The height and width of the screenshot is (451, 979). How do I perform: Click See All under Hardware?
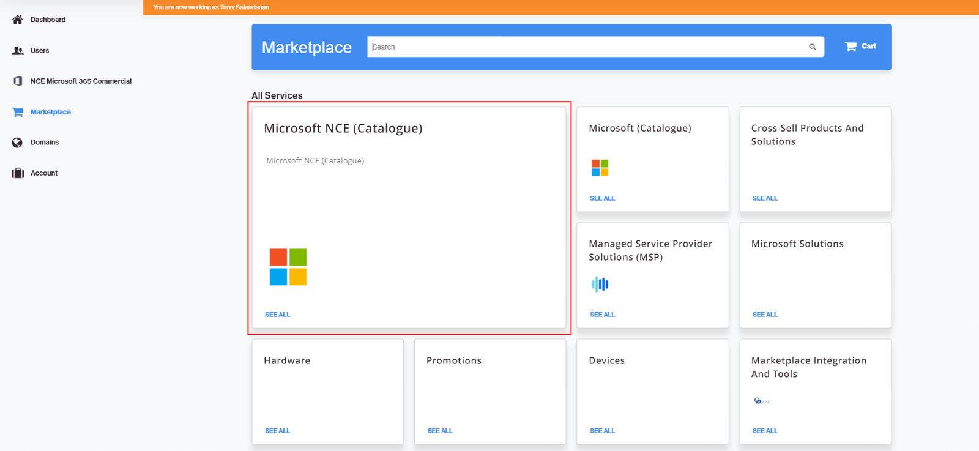point(277,431)
